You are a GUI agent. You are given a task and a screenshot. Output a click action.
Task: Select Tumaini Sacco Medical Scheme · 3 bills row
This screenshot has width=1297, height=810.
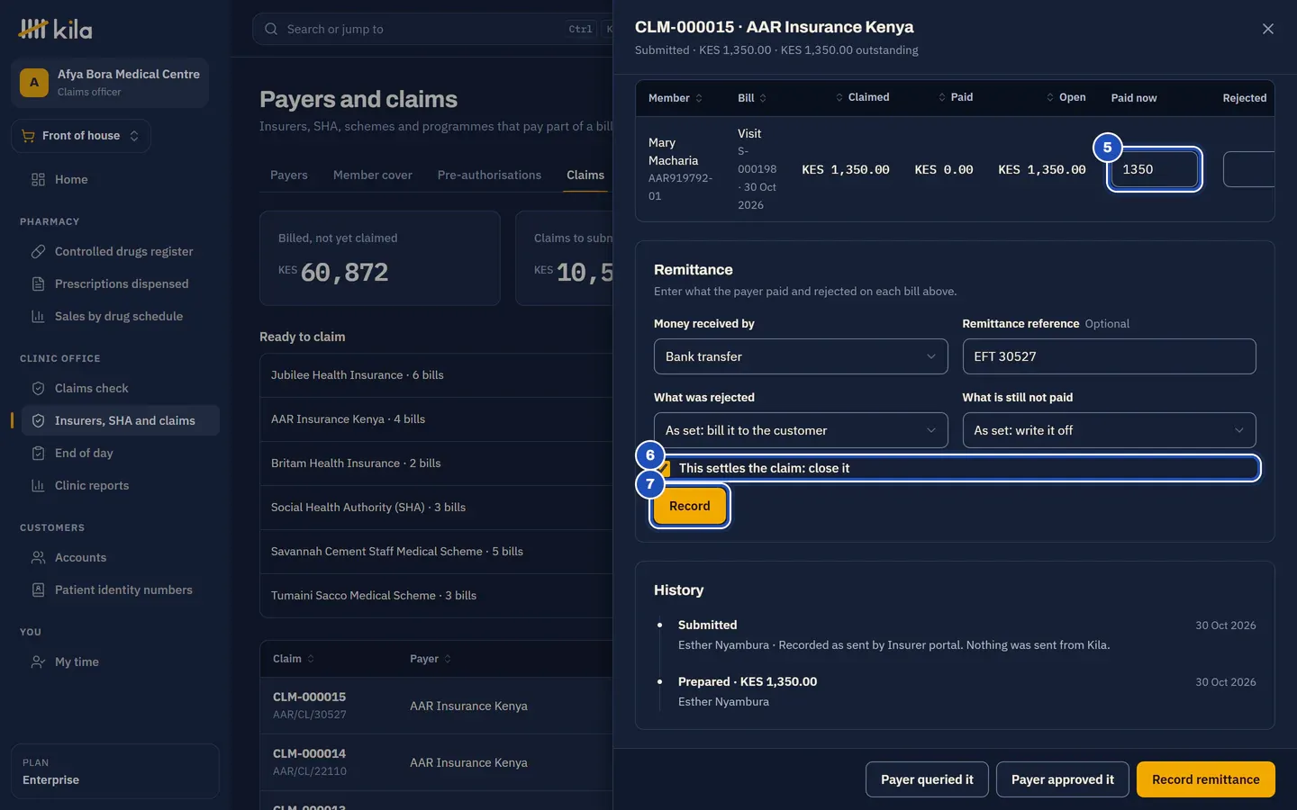(x=436, y=596)
